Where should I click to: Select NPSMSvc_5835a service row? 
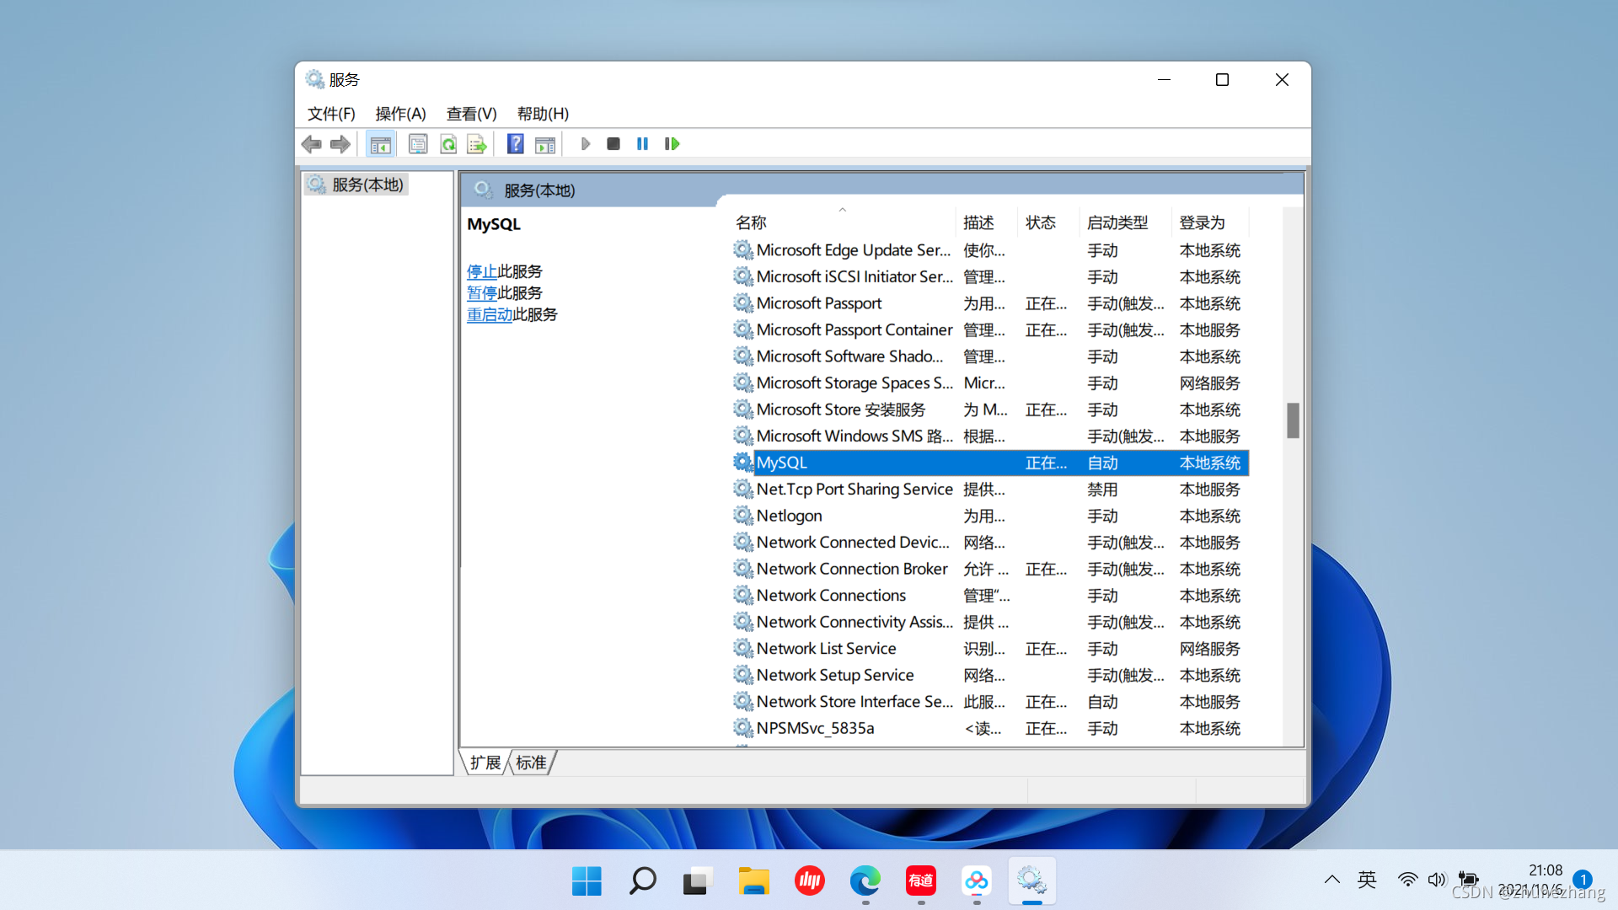[990, 728]
